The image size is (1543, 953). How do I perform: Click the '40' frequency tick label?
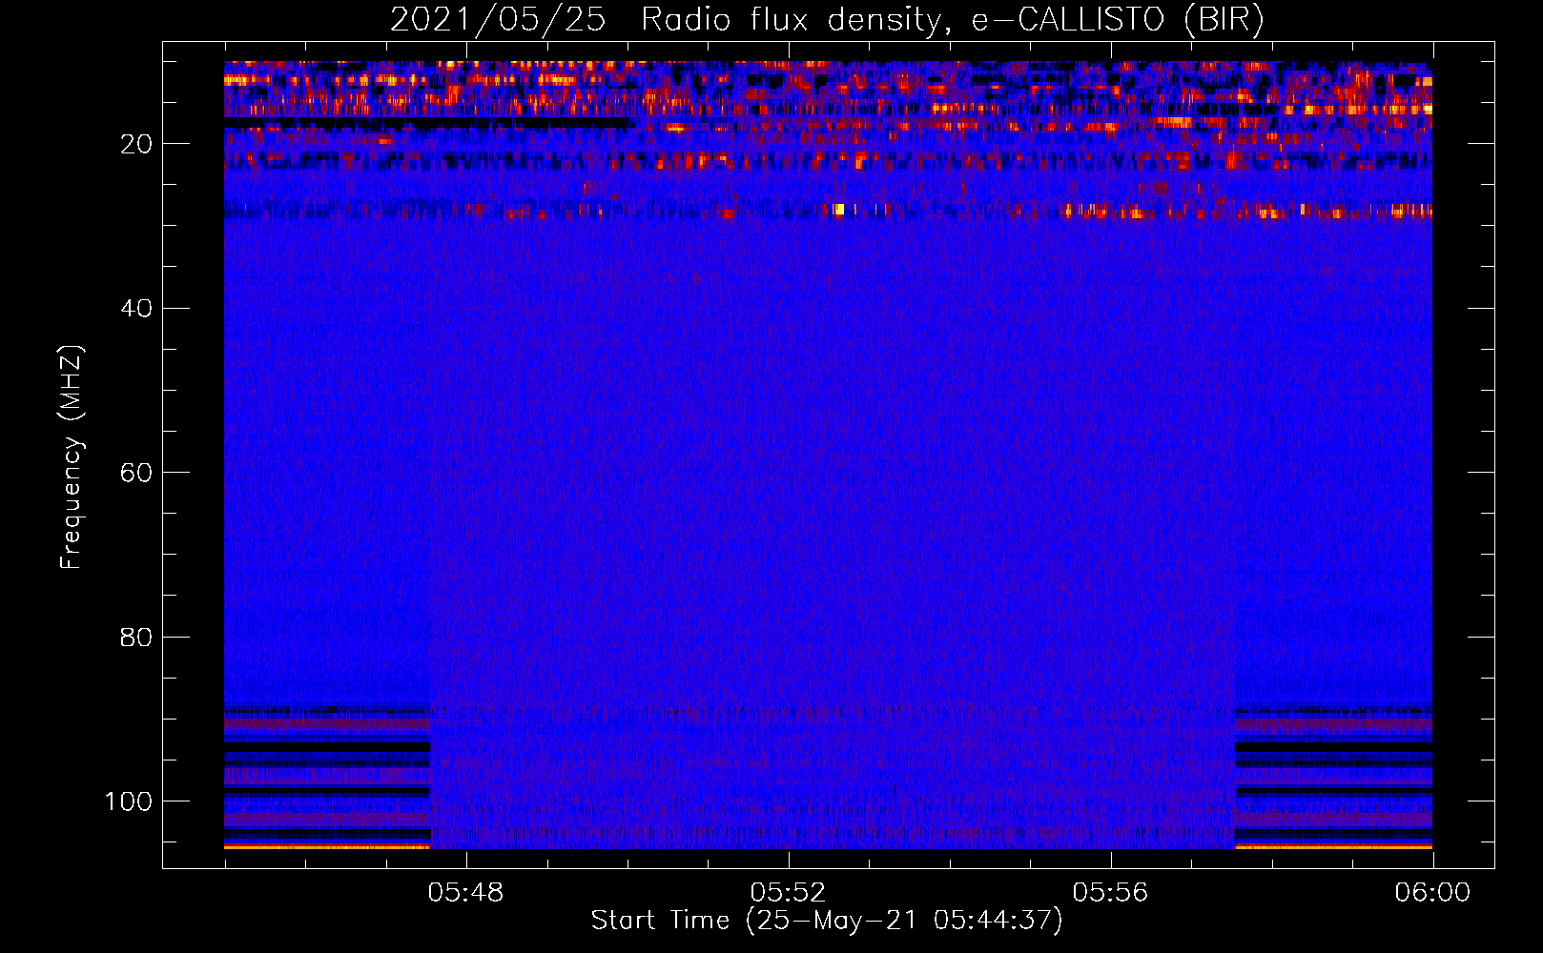[136, 309]
